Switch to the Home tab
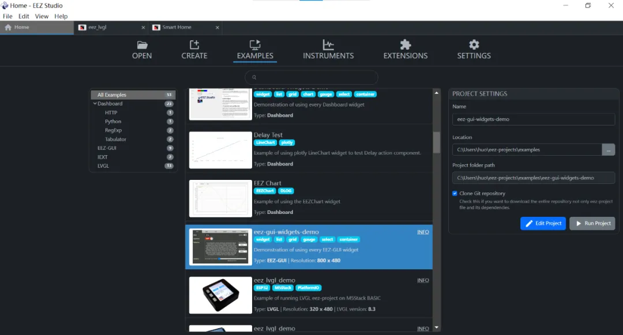Image resolution: width=623 pixels, height=335 pixels. pos(36,27)
